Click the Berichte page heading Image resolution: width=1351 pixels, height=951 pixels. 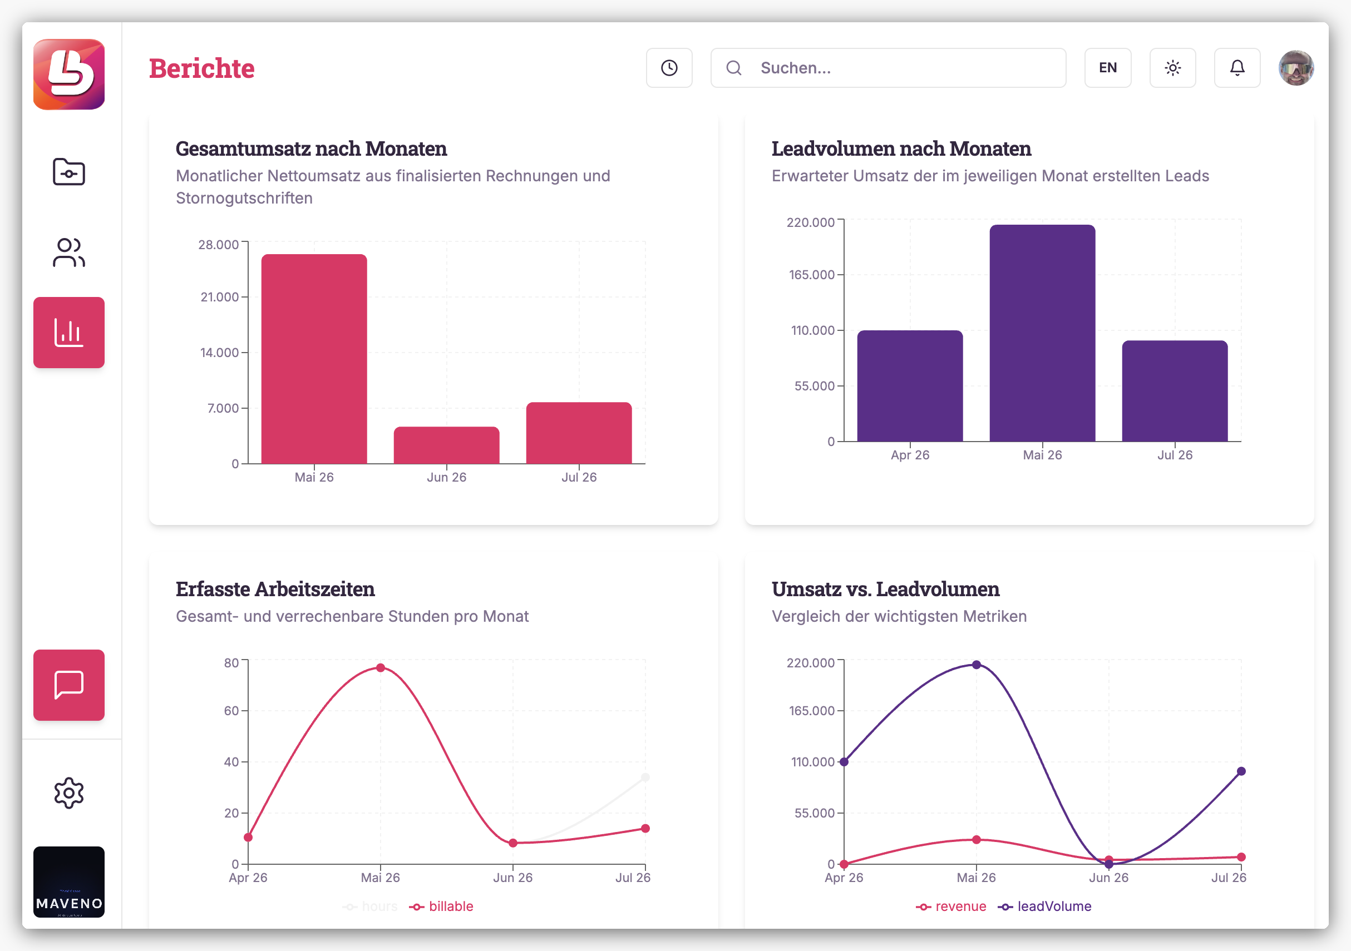(x=201, y=68)
